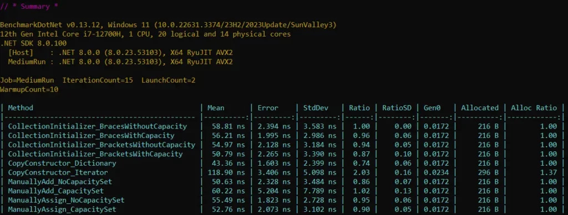Viewport: 568px width, 215px height.
Task: Click the MediumRun runtime line under Host
Action: click(120, 62)
